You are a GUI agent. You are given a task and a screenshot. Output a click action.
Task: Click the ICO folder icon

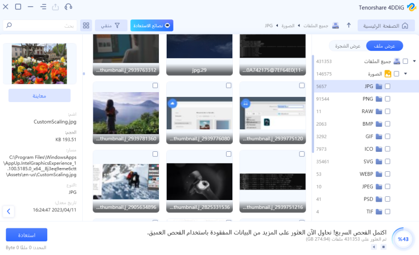379,149
